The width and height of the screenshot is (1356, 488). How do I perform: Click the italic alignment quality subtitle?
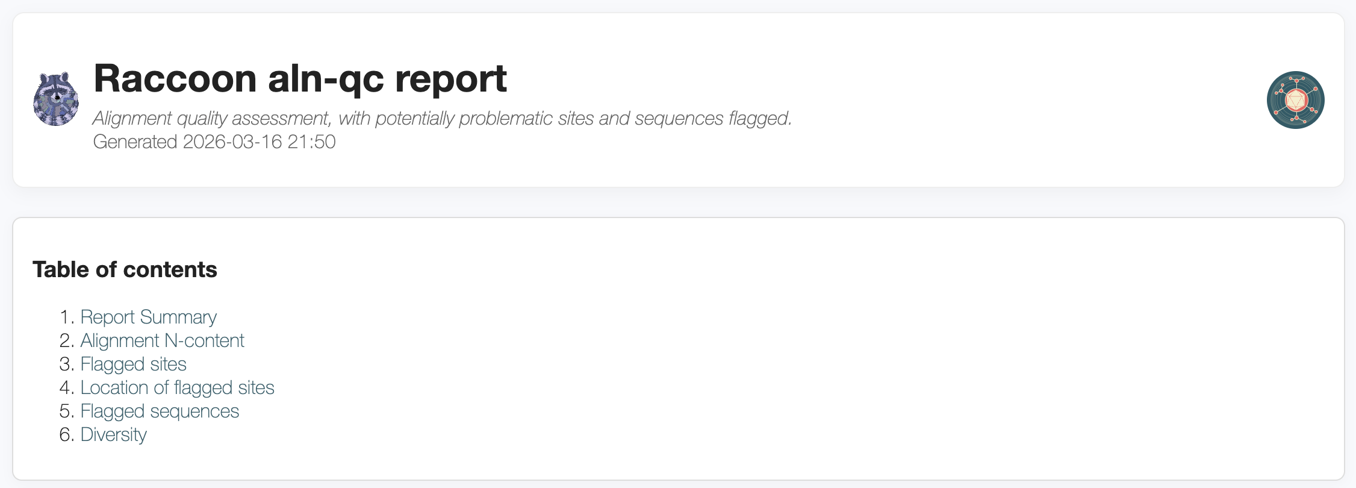click(442, 118)
